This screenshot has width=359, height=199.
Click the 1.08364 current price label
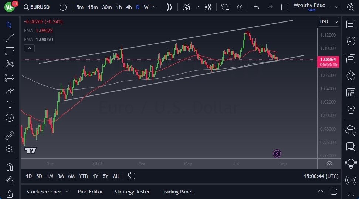pos(328,59)
